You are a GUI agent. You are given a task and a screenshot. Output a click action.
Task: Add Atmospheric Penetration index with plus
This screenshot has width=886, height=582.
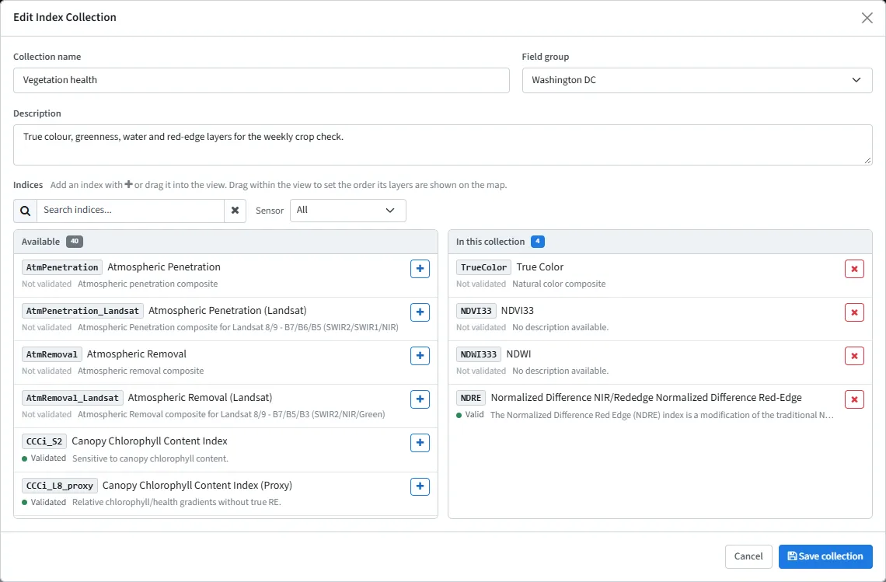point(420,269)
